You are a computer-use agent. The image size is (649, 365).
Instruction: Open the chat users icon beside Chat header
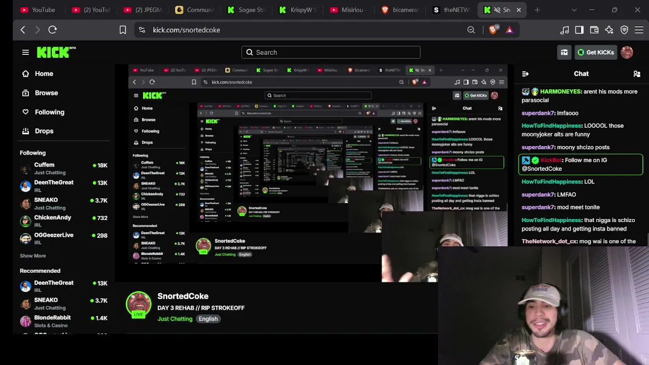(x=637, y=74)
